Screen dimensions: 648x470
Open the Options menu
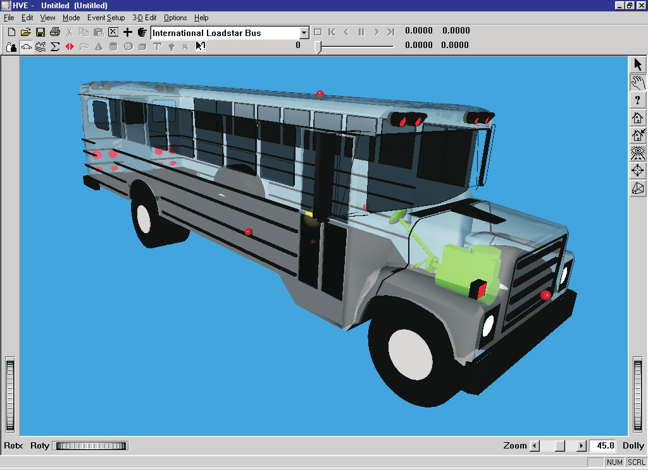[175, 18]
